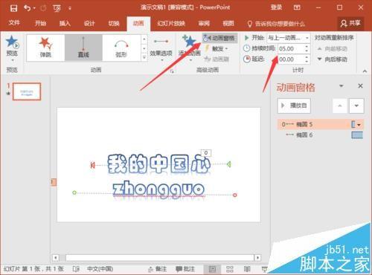
Task: Open the 批注 comments in status bar
Action: click(x=185, y=269)
